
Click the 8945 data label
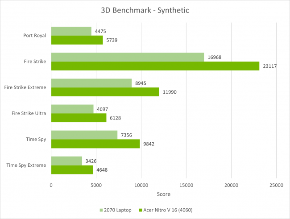[x=141, y=83]
